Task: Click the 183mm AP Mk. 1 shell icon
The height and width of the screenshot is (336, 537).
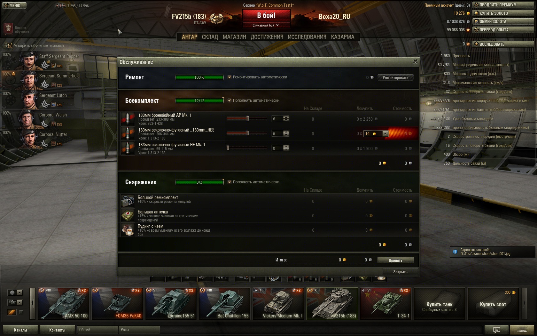Action: point(128,119)
